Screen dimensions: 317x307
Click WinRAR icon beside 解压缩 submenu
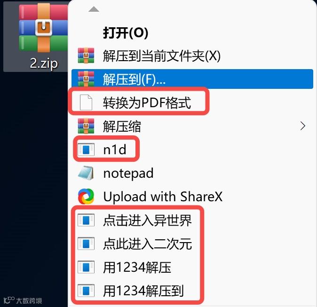tap(86, 126)
